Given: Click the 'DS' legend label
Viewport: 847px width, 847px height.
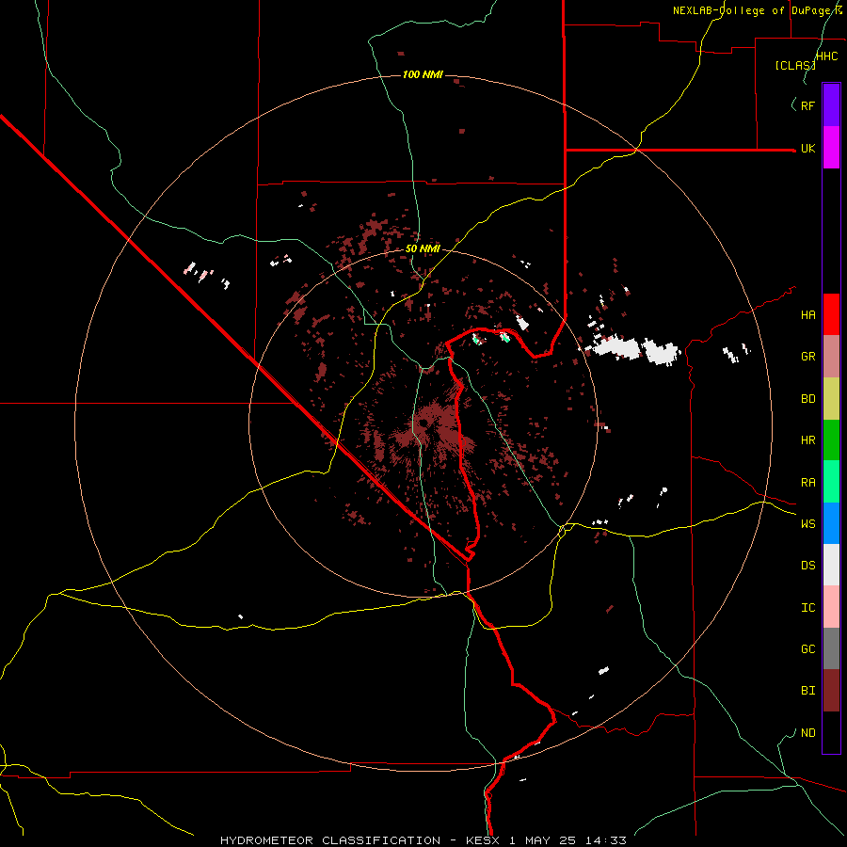Looking at the screenshot, I should click(807, 566).
